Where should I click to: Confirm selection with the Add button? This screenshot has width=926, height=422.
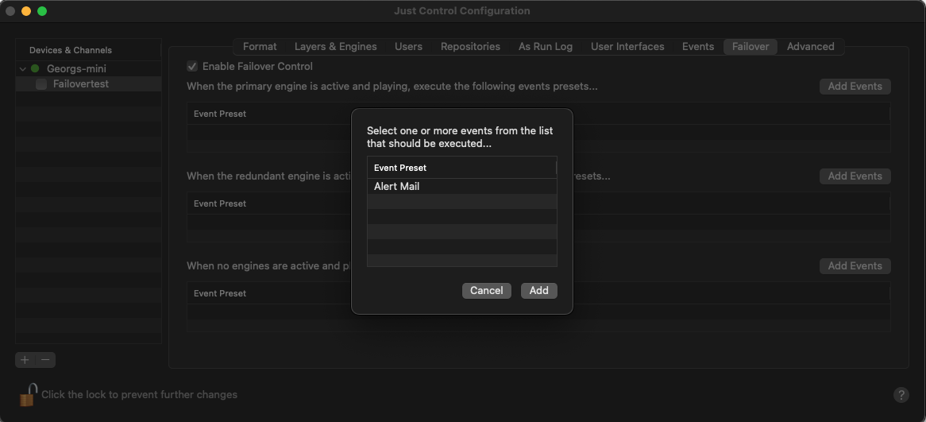click(x=538, y=290)
